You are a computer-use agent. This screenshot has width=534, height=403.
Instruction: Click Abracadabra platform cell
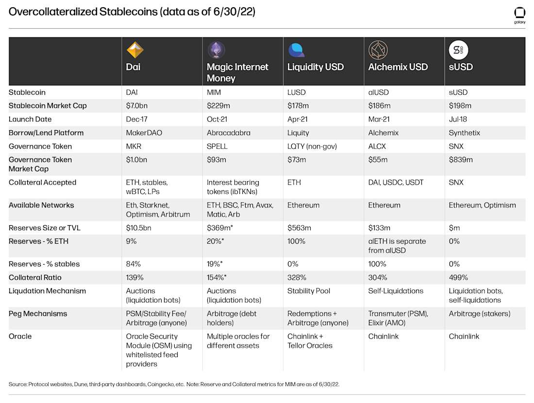tap(228, 133)
